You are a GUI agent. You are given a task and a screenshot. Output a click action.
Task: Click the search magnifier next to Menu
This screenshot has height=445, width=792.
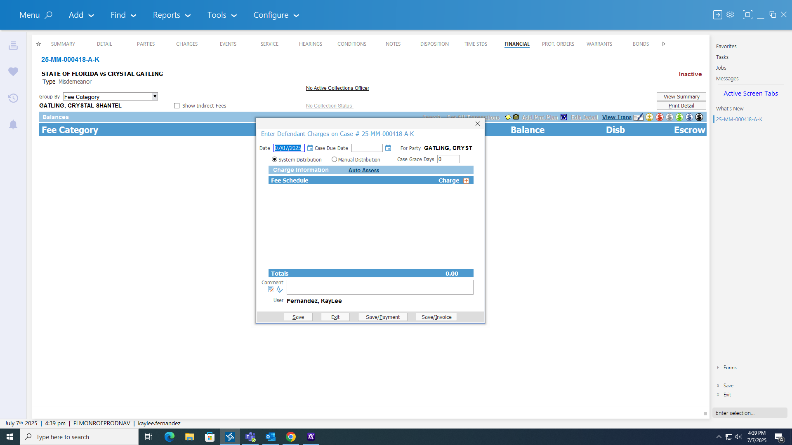click(48, 15)
